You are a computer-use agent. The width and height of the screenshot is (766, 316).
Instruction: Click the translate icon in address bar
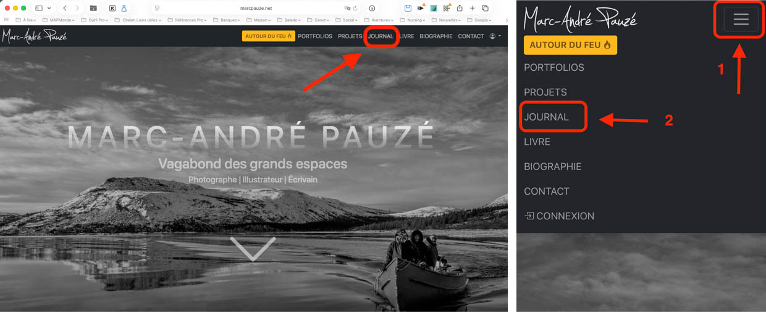pos(347,8)
